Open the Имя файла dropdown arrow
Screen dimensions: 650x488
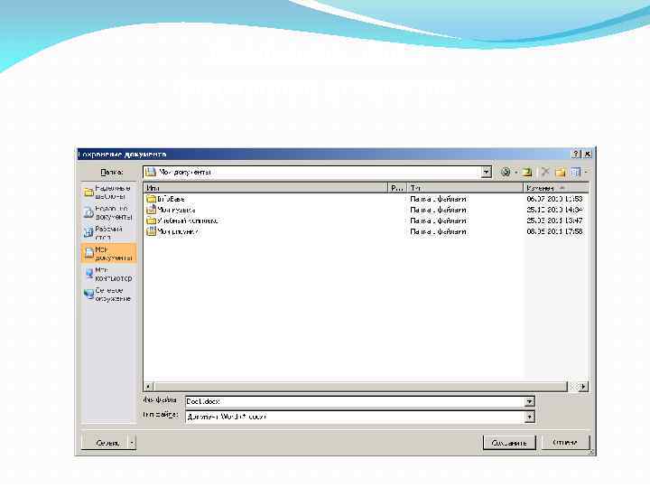(x=529, y=401)
